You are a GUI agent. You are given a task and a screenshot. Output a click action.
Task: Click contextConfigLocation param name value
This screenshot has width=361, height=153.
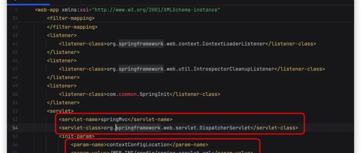pos(138,145)
